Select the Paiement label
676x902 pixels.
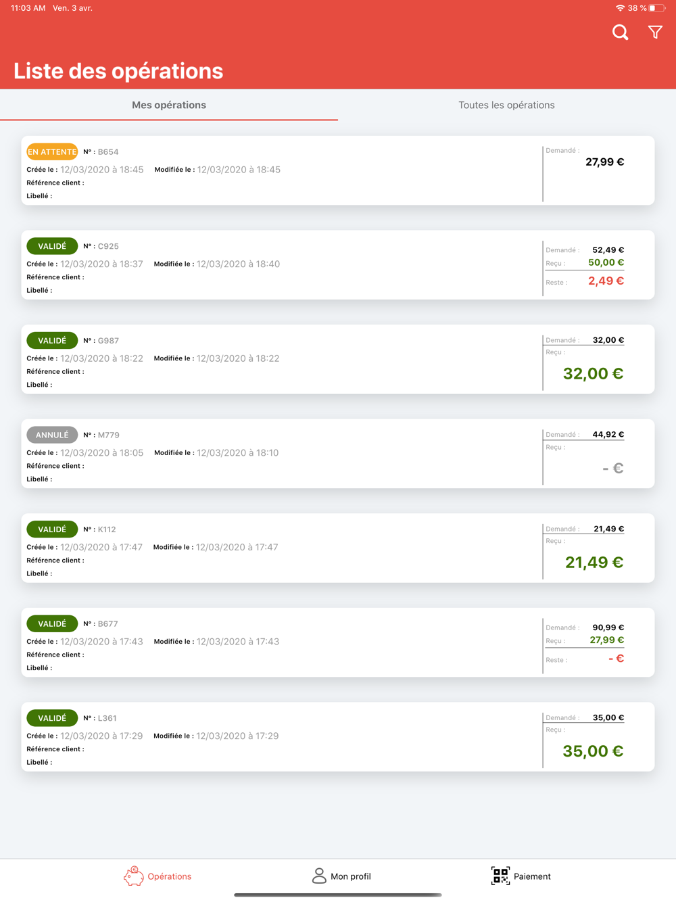point(532,876)
